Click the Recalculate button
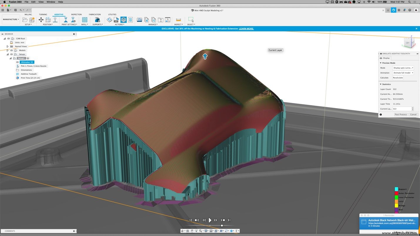This screenshot has width=420, height=236. pos(398,77)
